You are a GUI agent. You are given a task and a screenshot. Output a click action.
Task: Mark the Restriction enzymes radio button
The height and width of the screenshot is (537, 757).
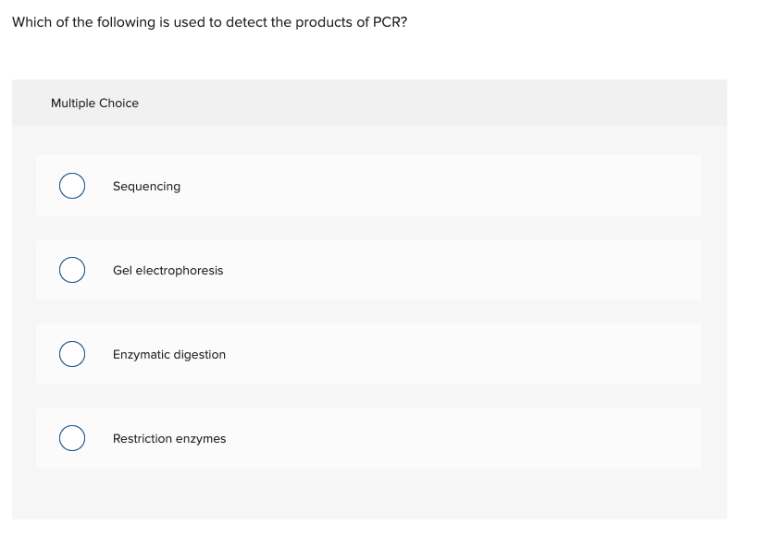click(x=72, y=439)
